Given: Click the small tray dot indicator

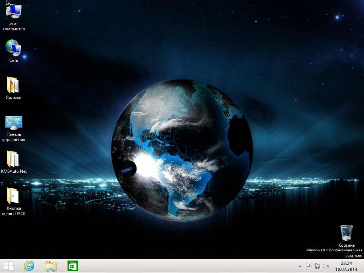Looking at the screenshot, I should [300, 266].
